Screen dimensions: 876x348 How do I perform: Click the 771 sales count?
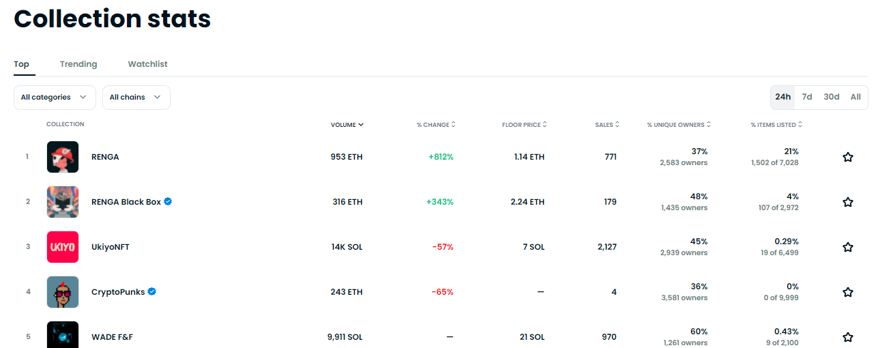pyautogui.click(x=611, y=157)
